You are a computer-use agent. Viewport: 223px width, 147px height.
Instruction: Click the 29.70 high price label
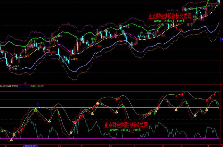(210, 6)
